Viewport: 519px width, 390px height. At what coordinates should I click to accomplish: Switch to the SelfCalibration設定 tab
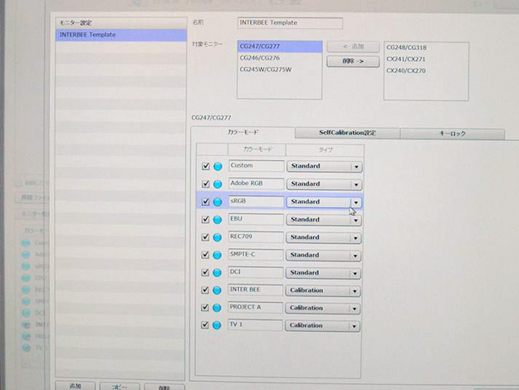pos(347,133)
